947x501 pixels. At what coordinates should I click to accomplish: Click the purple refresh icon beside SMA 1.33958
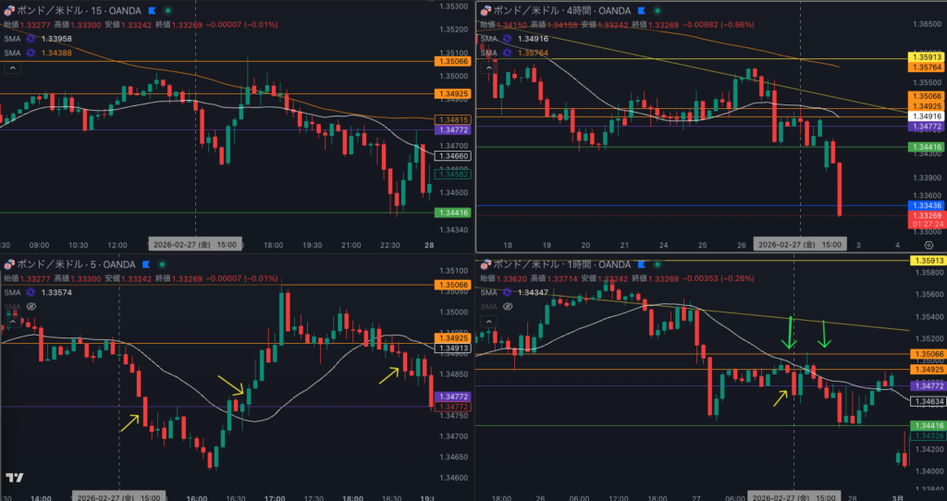coord(31,39)
